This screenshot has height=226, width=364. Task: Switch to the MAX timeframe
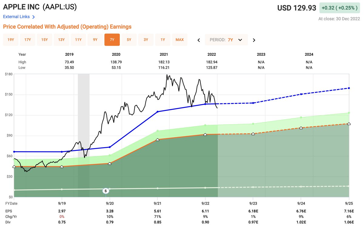(x=180, y=40)
